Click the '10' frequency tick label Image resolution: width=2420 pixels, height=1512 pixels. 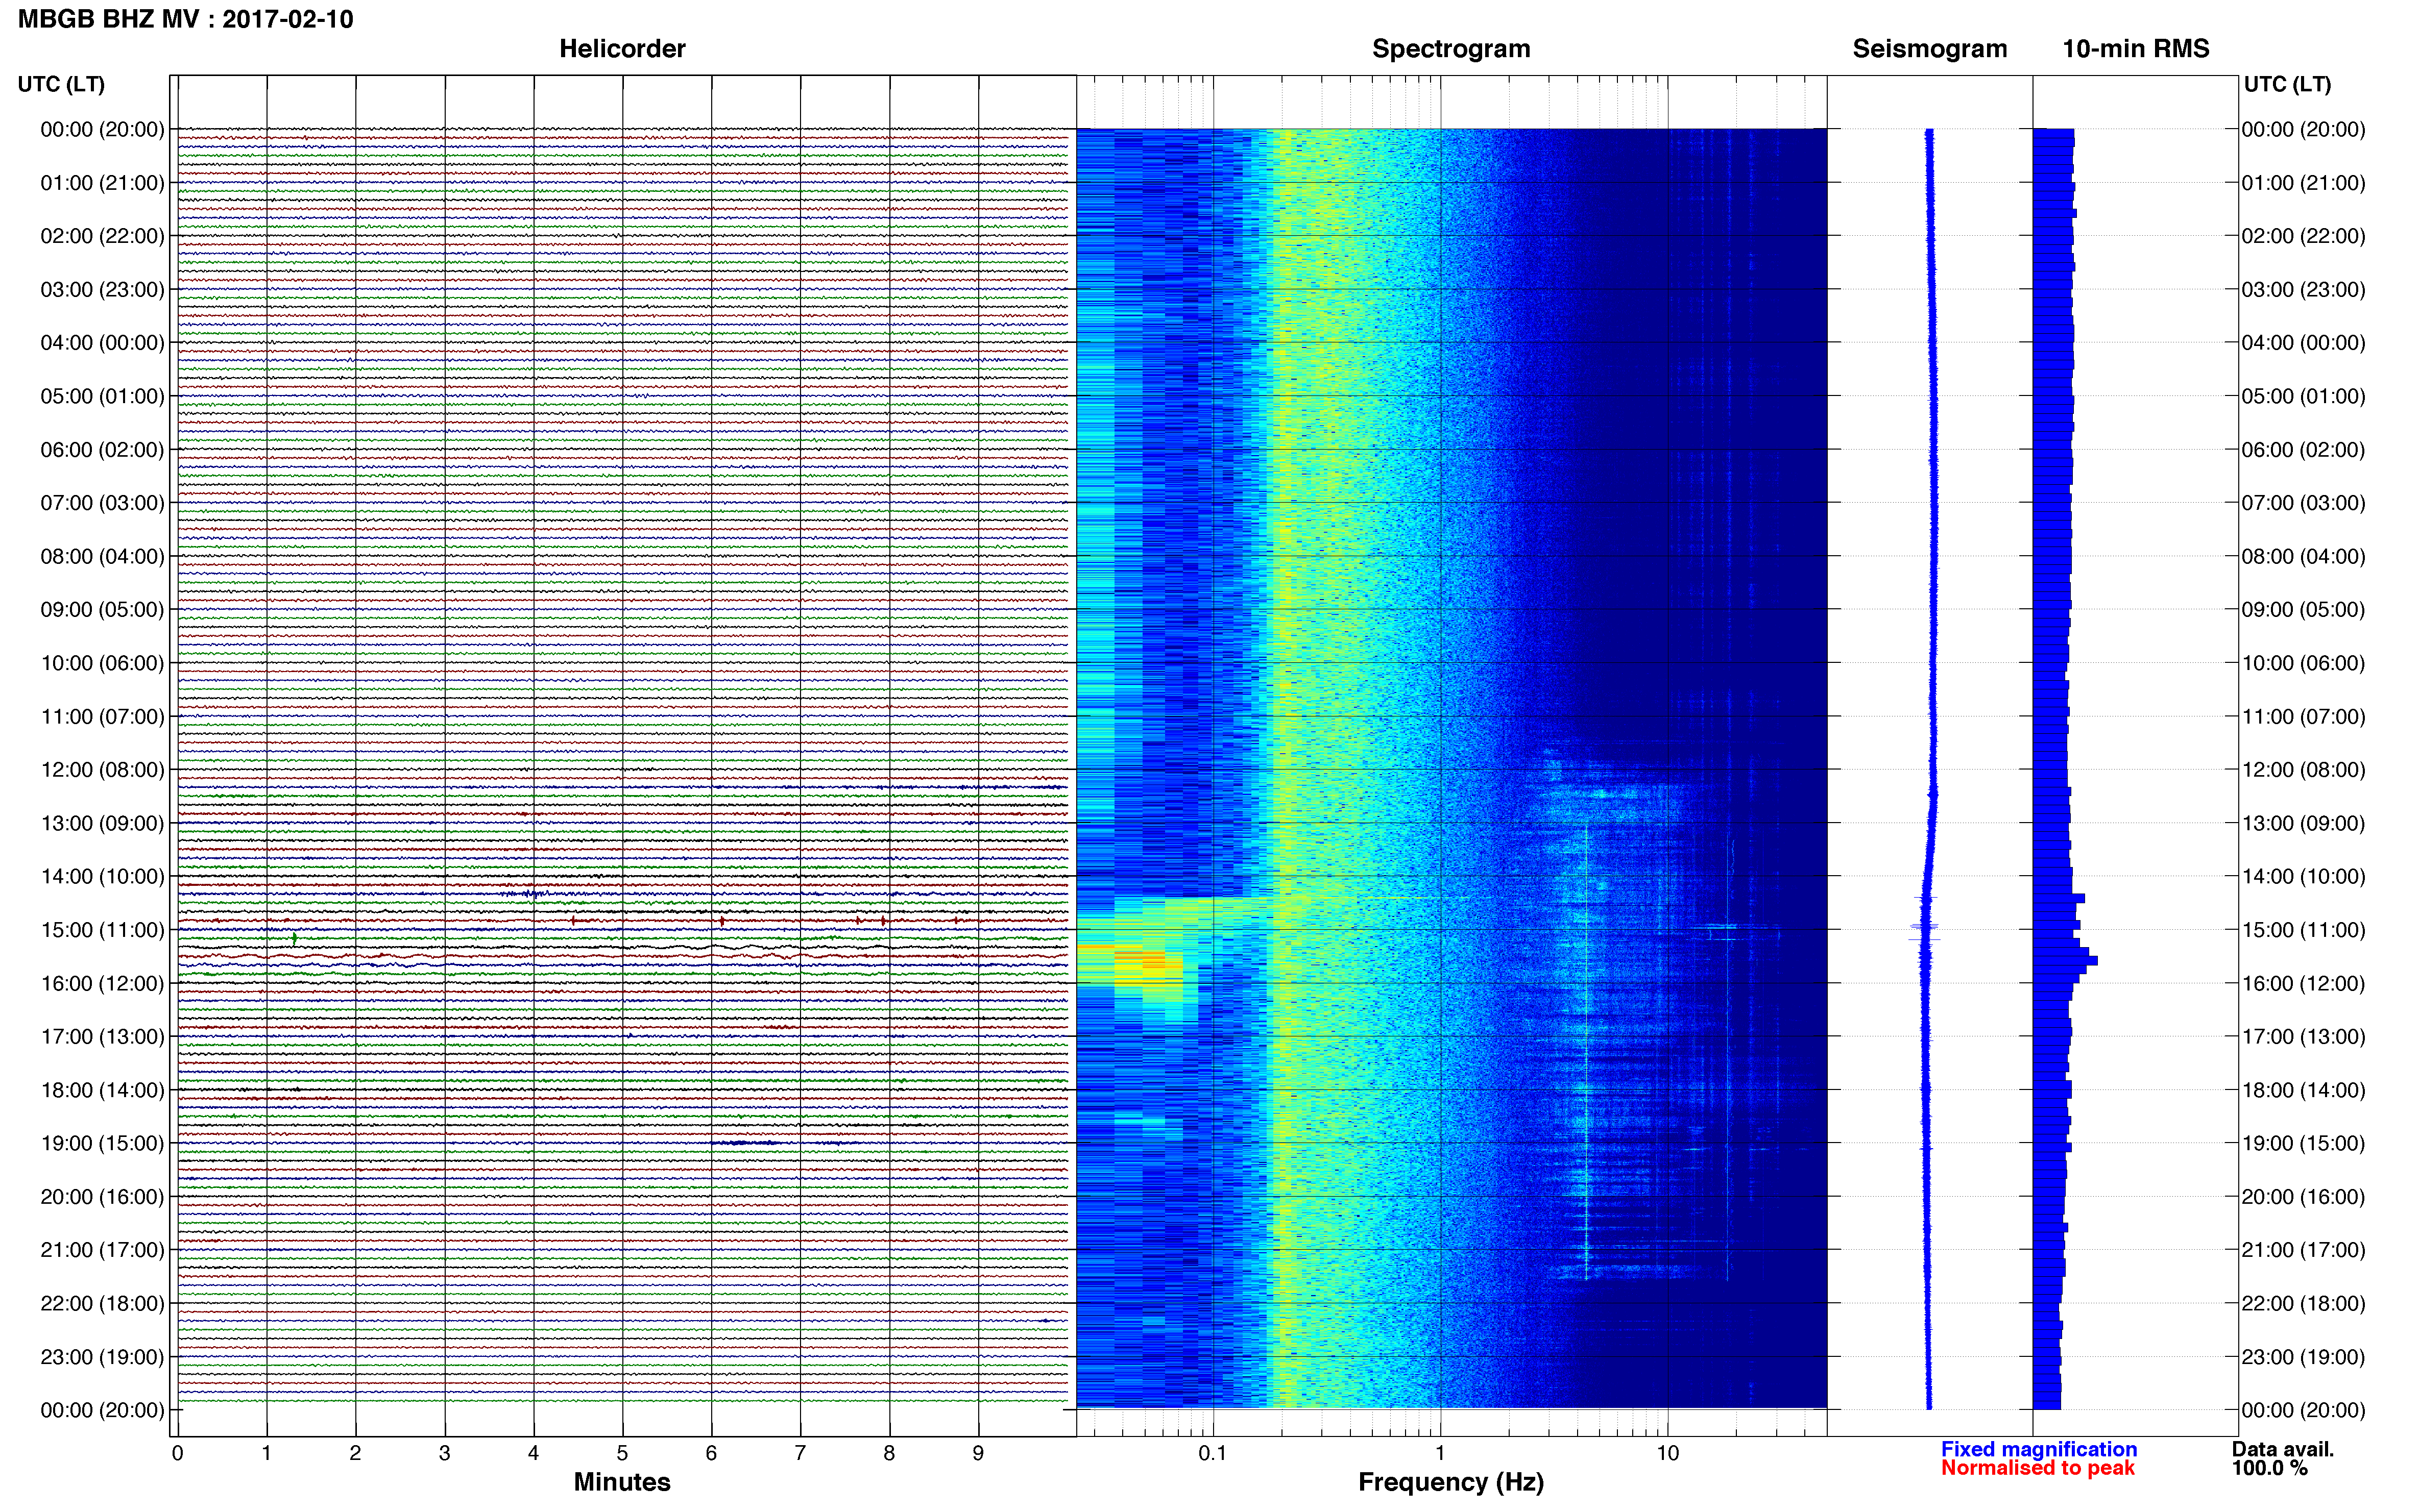coord(1667,1453)
